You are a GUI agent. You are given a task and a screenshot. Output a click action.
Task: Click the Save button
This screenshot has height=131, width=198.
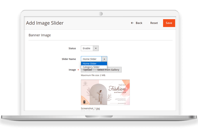[x=169, y=23]
